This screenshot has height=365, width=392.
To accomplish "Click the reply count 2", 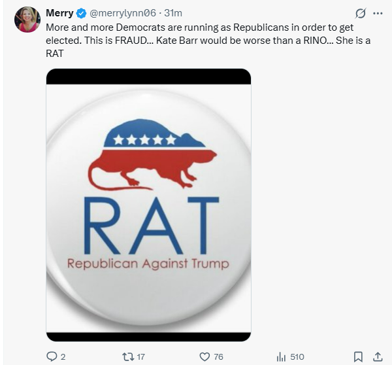I will click(x=63, y=356).
